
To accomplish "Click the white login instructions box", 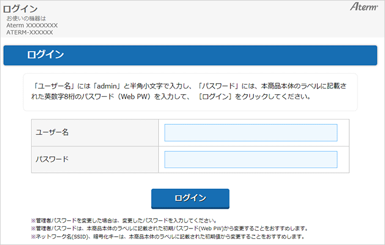I will (190, 92).
